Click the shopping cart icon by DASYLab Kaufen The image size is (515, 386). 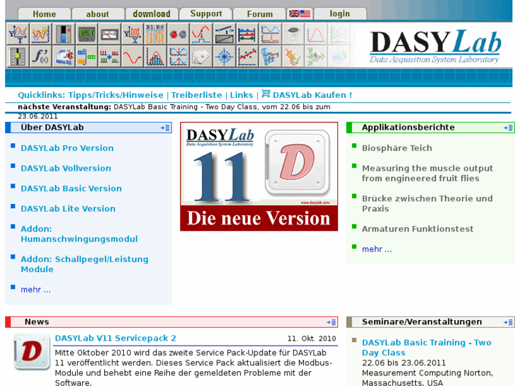pos(266,93)
